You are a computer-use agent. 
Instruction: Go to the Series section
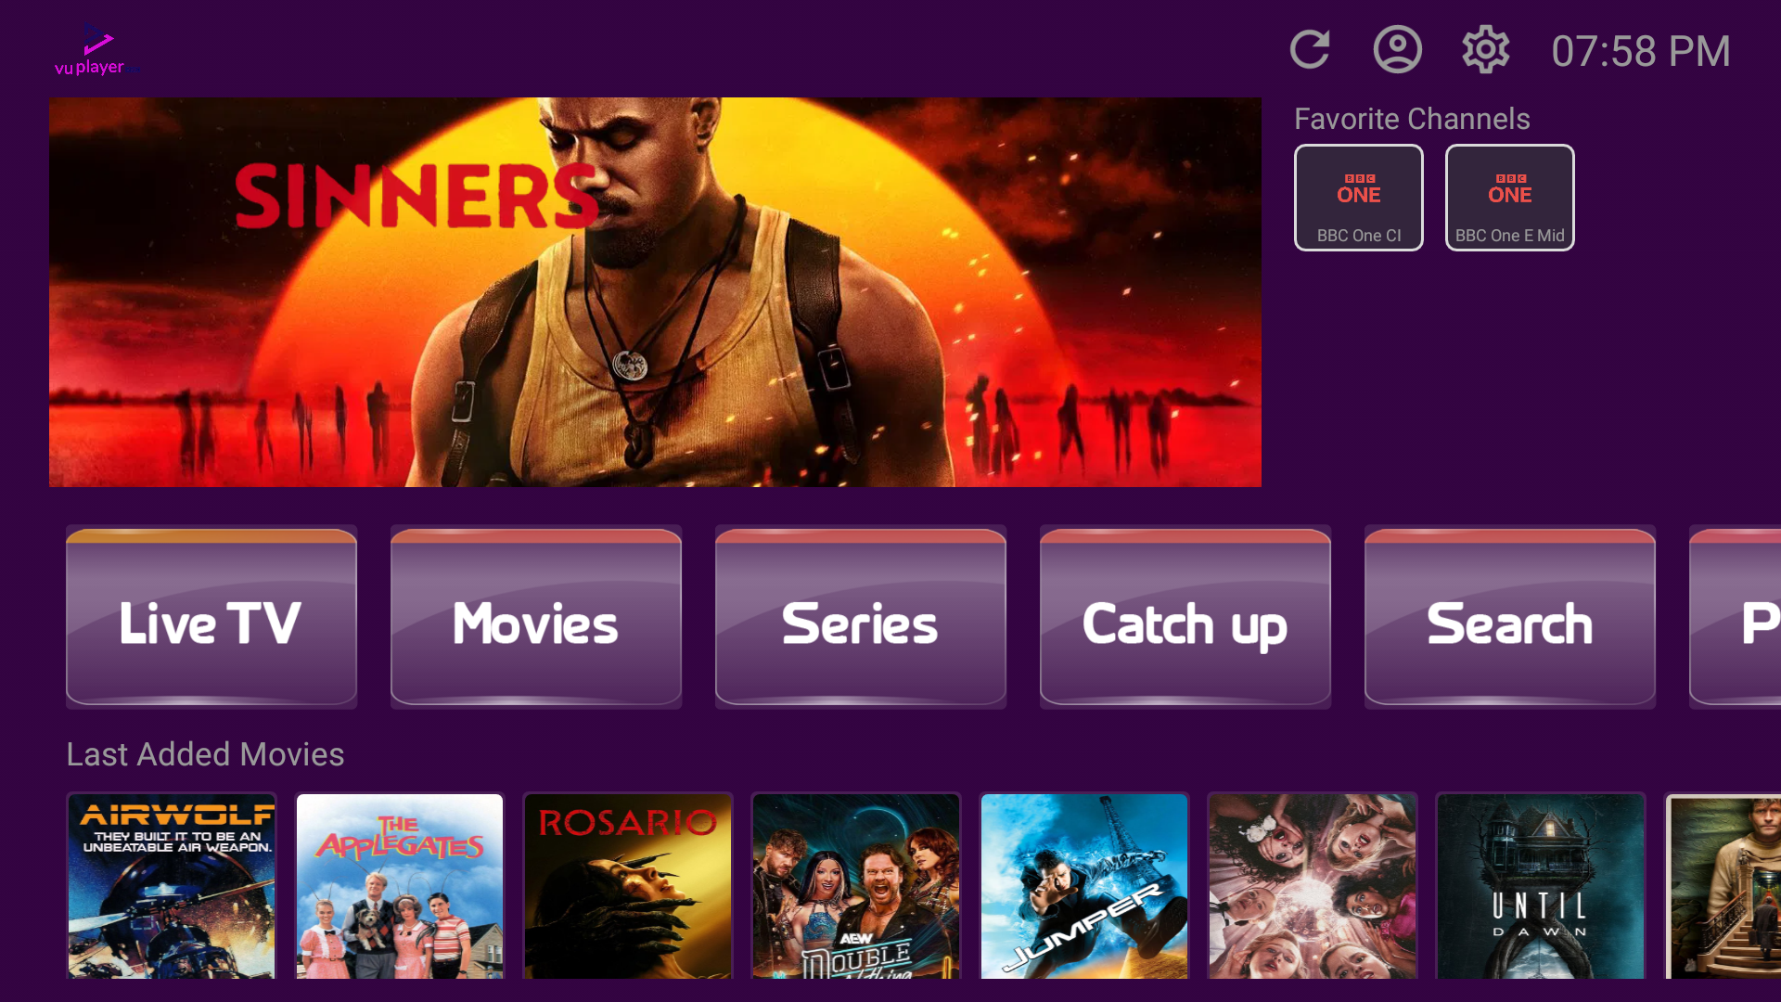pyautogui.click(x=861, y=617)
